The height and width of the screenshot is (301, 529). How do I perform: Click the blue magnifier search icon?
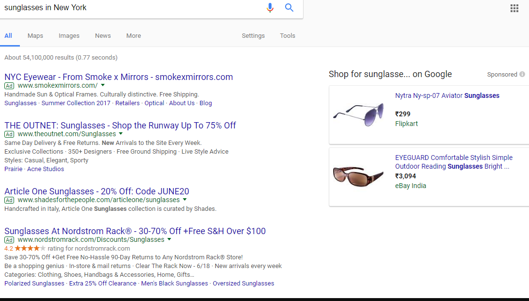point(289,8)
